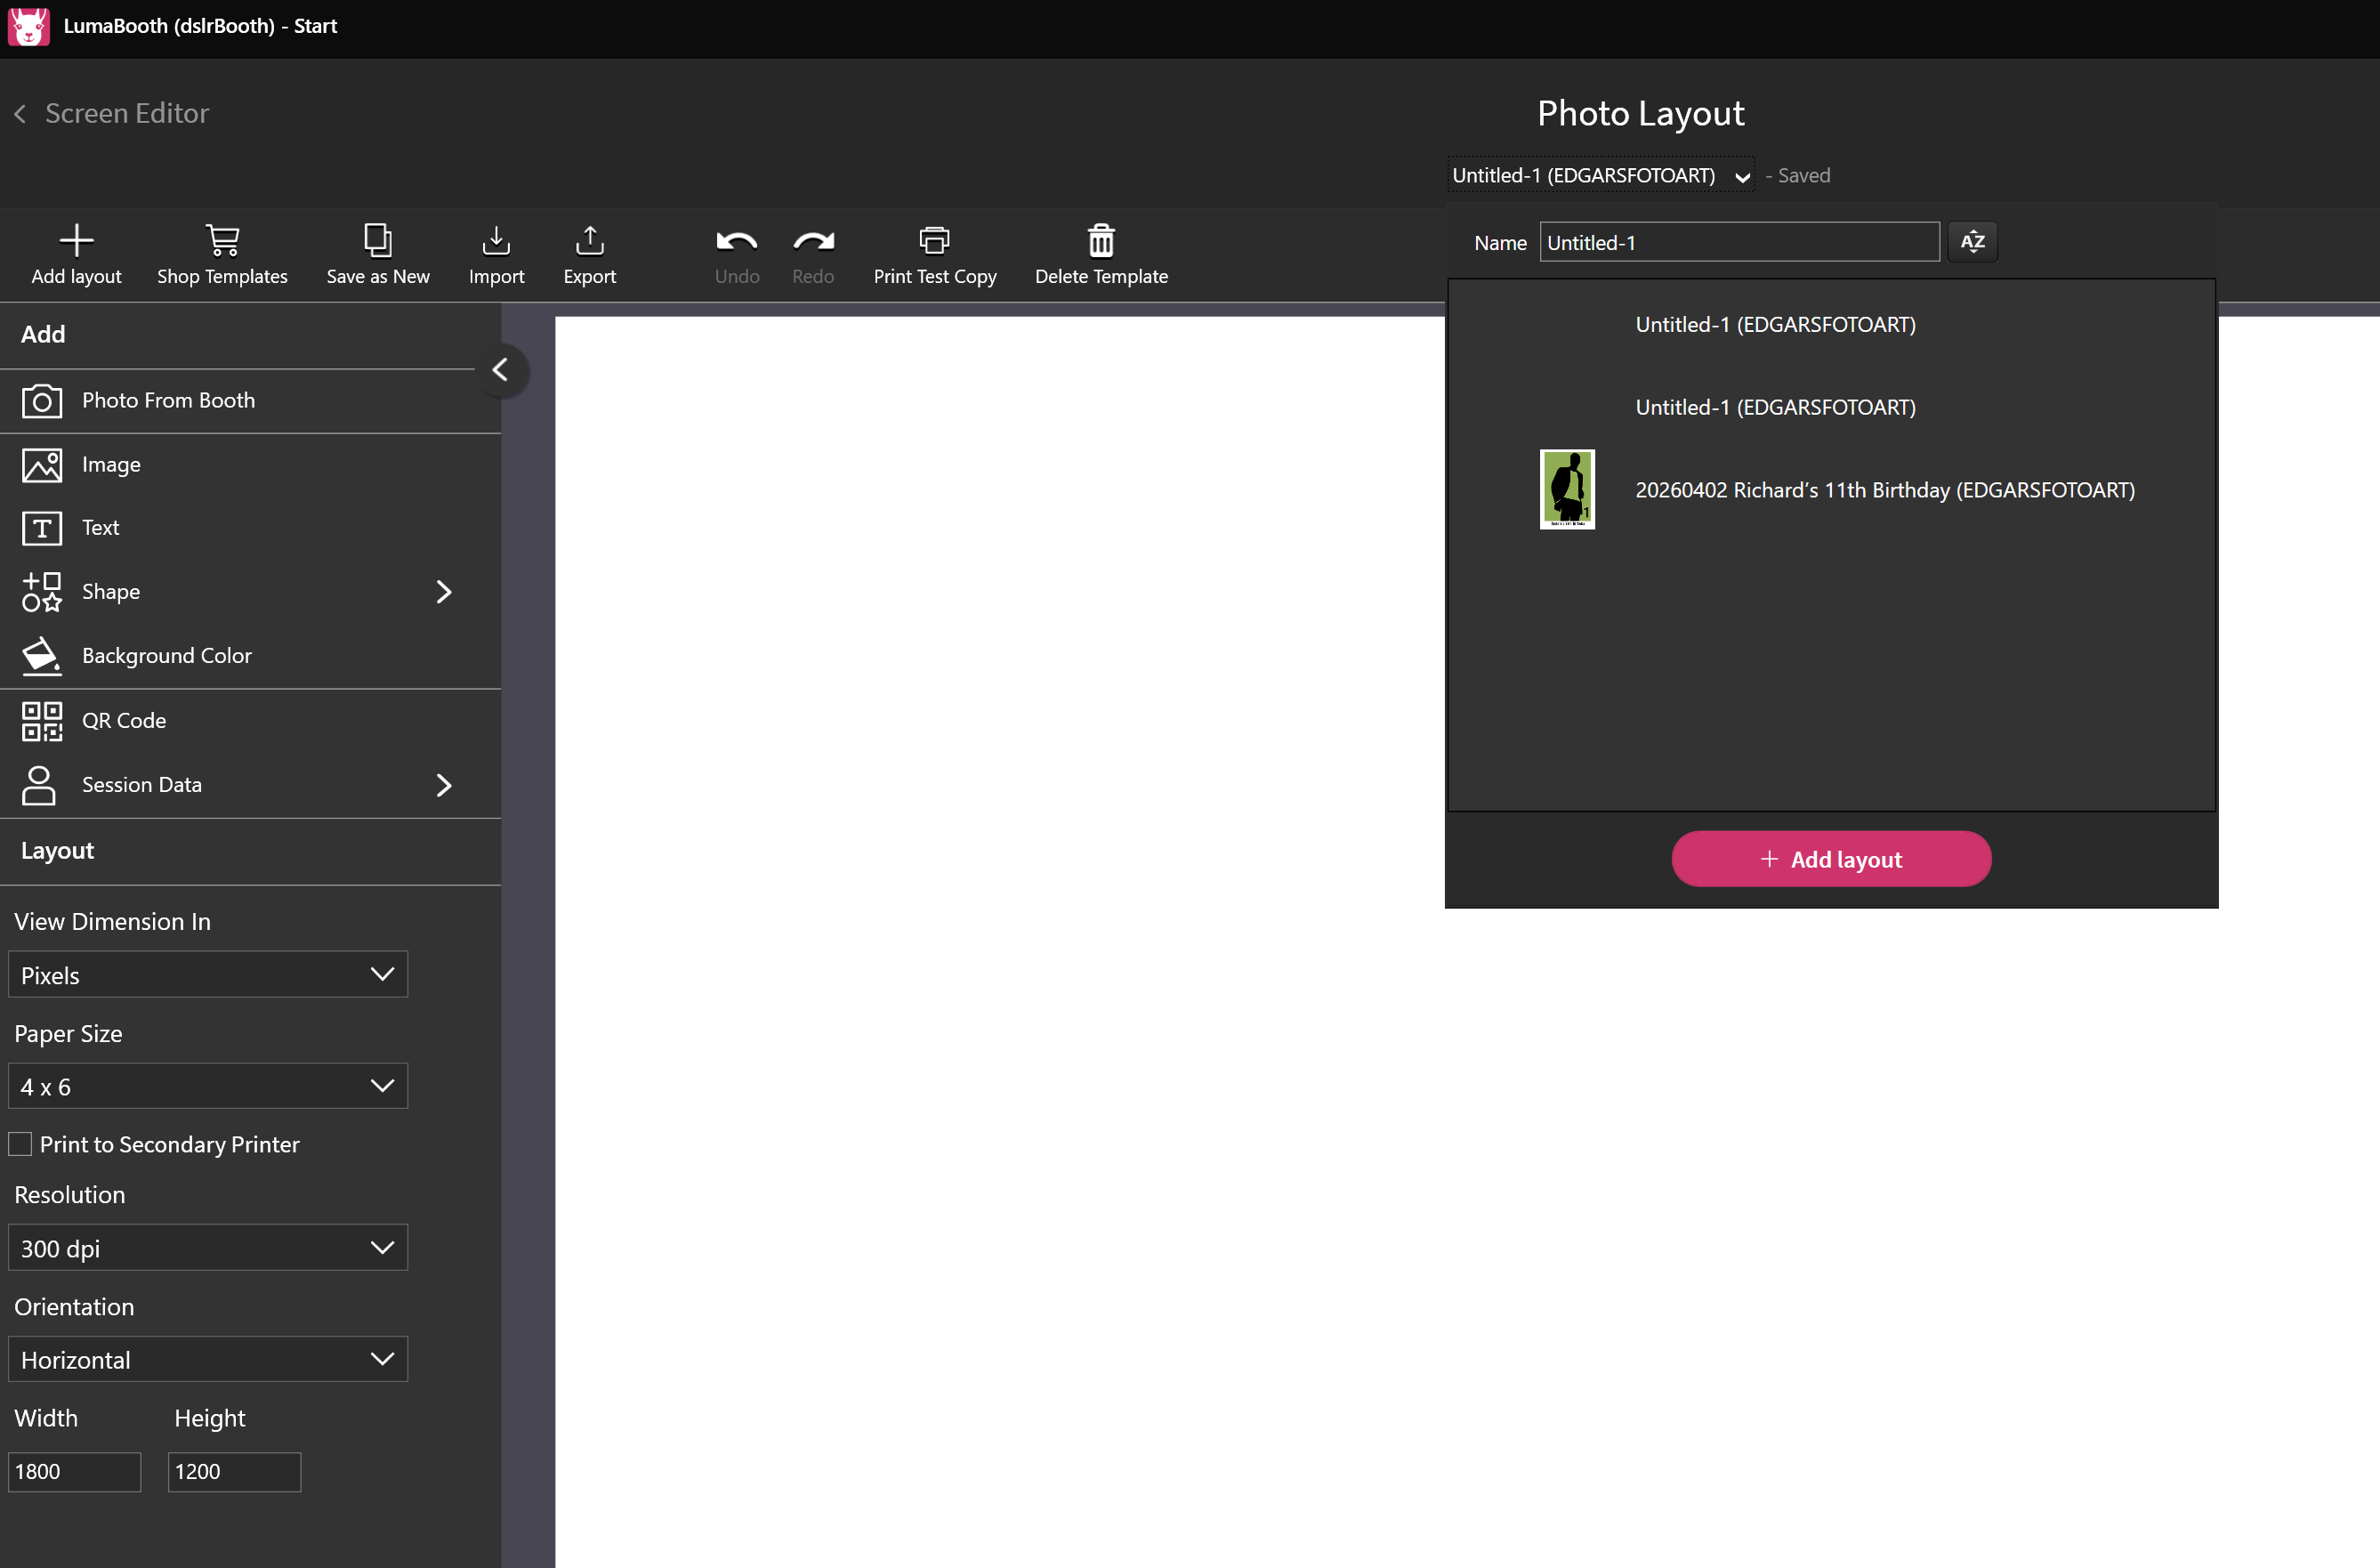Collapse the left Add panel

tap(501, 370)
